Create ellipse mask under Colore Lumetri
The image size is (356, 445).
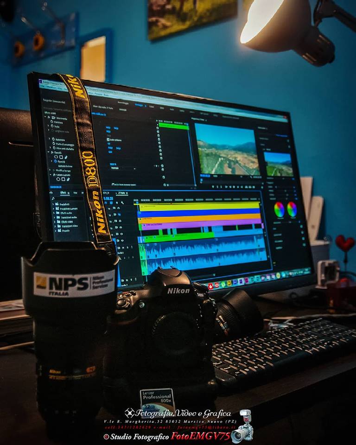(x=58, y=179)
